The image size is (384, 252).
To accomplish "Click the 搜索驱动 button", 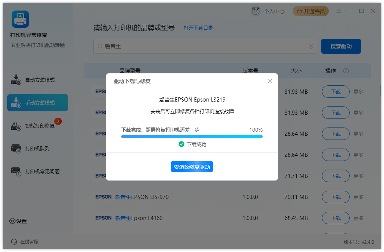I will [341, 46].
